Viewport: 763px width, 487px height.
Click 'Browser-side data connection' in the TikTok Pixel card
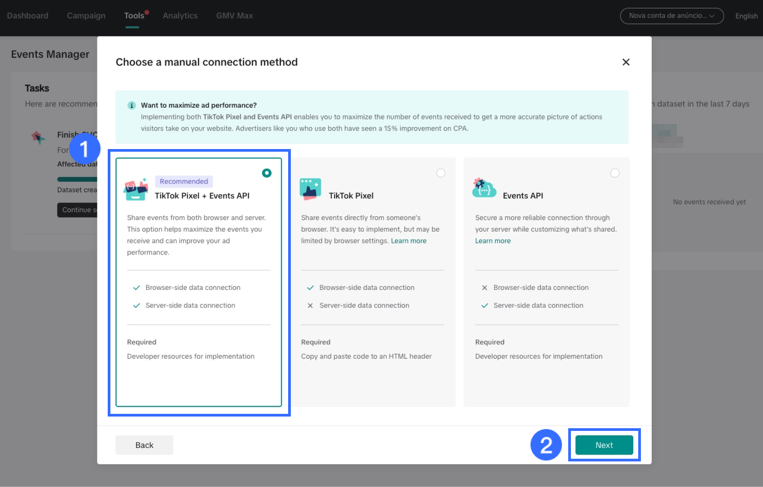click(367, 287)
